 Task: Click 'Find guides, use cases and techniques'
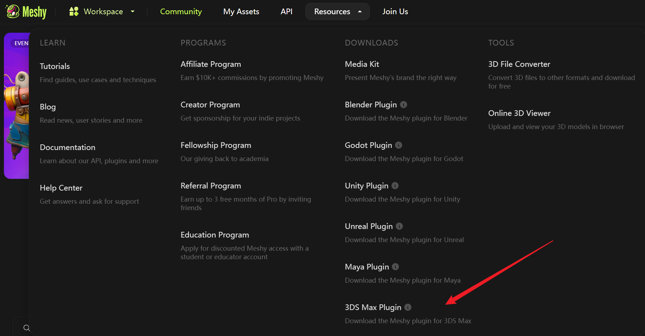98,80
